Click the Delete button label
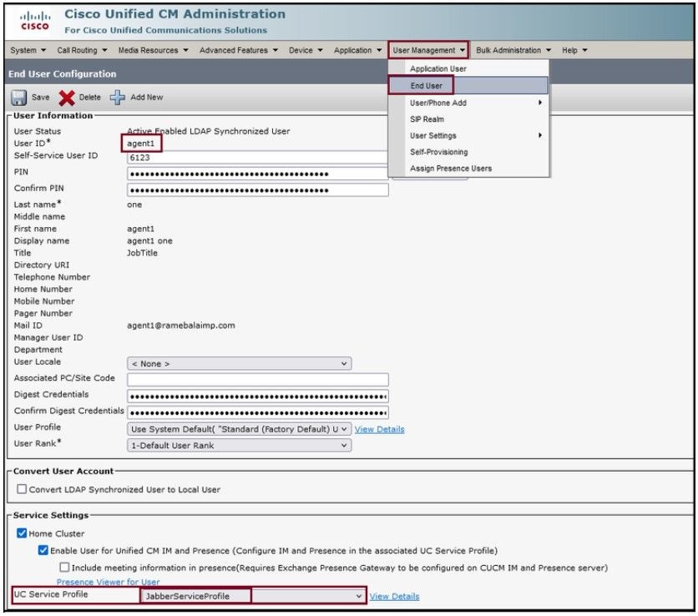The height and width of the screenshot is (616, 698). [x=90, y=98]
